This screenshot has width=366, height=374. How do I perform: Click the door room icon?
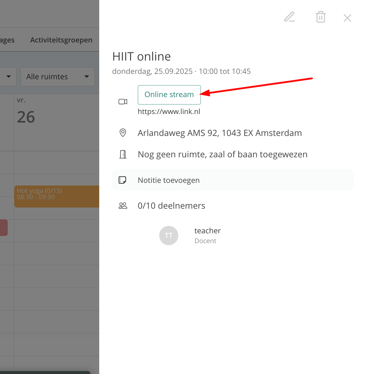[123, 154]
